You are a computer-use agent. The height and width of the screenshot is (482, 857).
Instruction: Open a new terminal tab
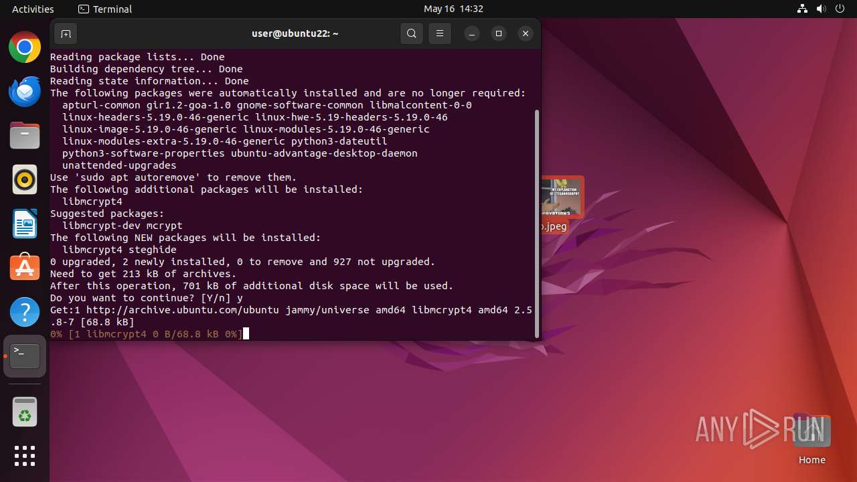coord(66,33)
